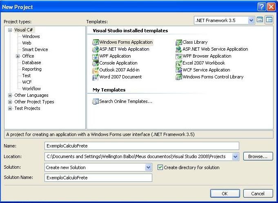This screenshot has width=278, height=203.
Task: Choose the Excel 2007 Workbook template icon
Action: point(179,63)
